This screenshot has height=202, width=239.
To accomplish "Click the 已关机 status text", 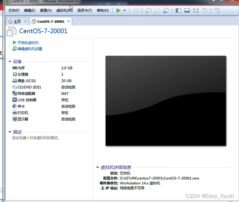I will 125,173.
